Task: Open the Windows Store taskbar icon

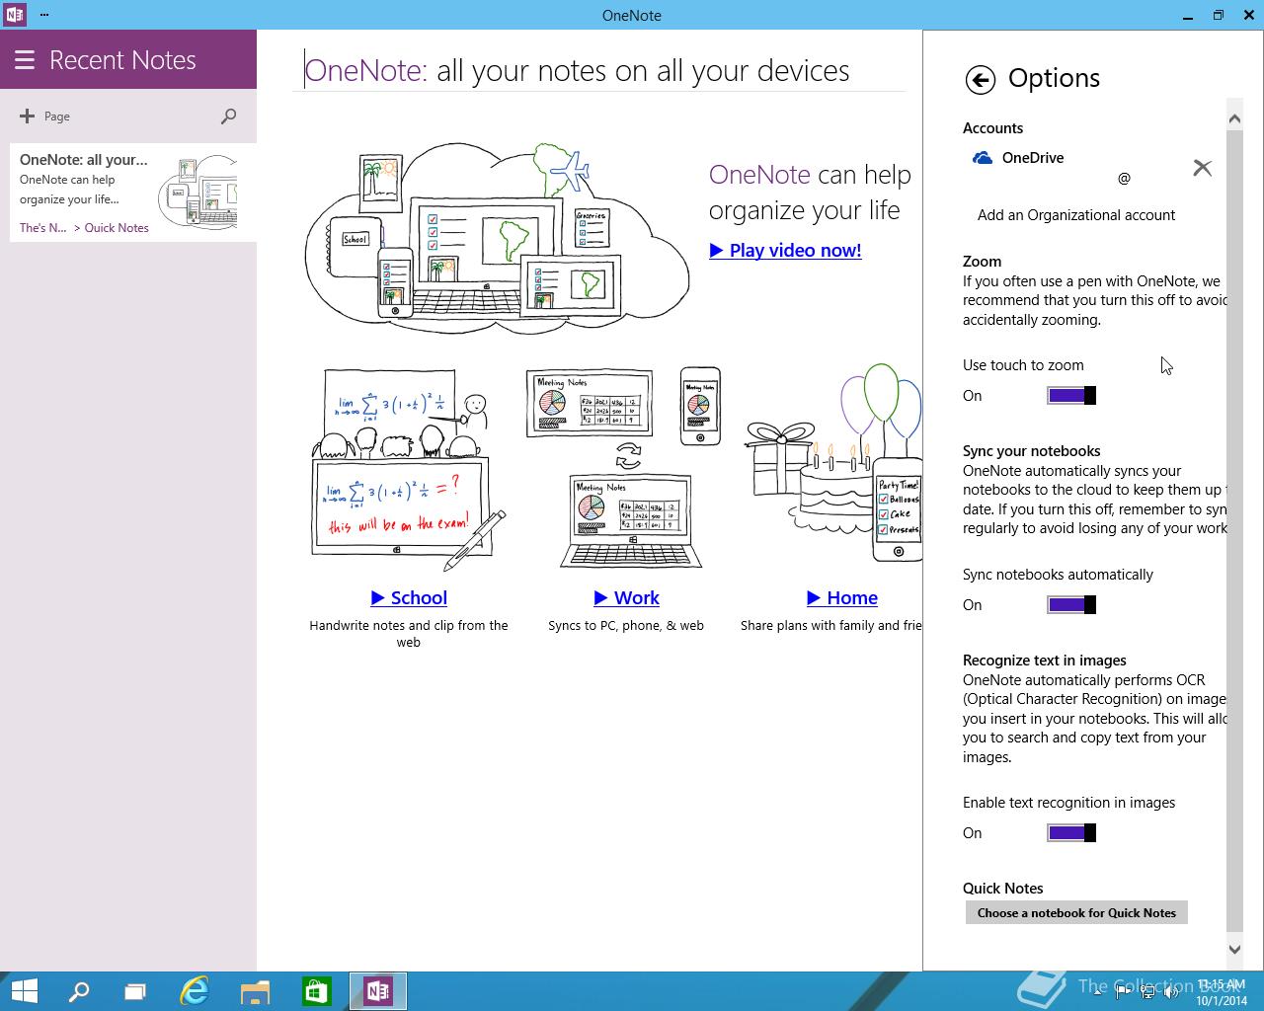Action: coord(316,991)
